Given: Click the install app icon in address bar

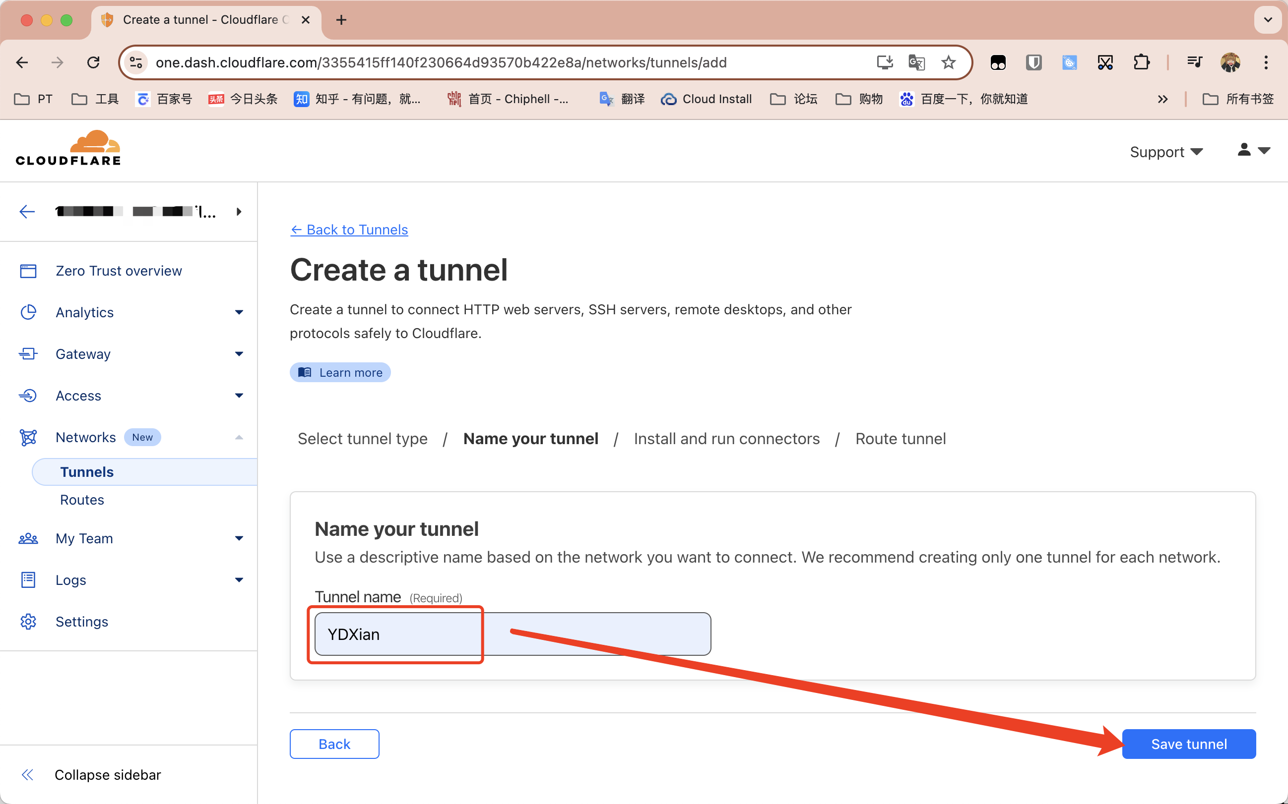Looking at the screenshot, I should [x=884, y=63].
